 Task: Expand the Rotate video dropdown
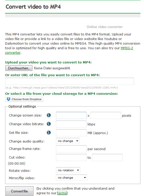coord(68,170)
